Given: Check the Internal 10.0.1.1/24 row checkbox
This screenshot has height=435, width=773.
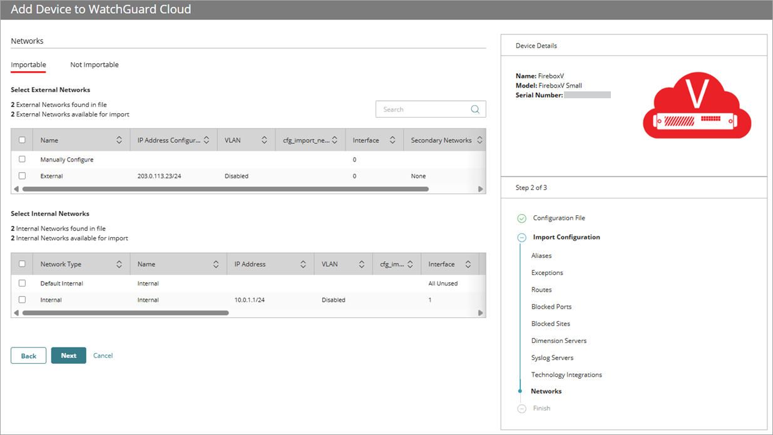Looking at the screenshot, I should click(x=22, y=300).
